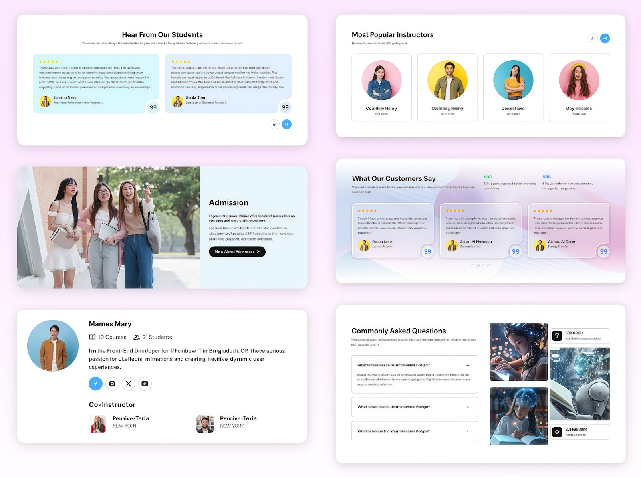Collapse the first FAQ question with minus icon
The height and width of the screenshot is (477, 641).
[468, 365]
